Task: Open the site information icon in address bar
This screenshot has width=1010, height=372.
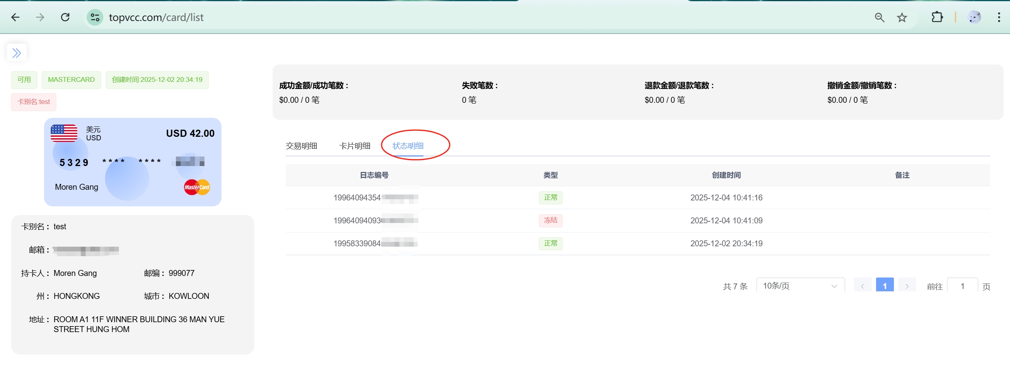Action: [95, 17]
